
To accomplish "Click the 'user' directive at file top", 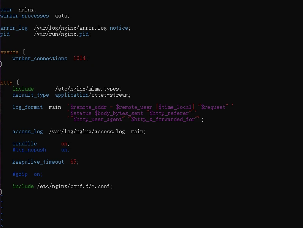I will pos(6,10).
